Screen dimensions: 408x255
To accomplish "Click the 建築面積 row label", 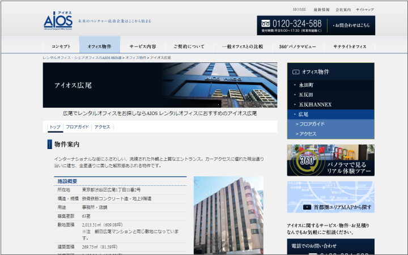I will click(x=66, y=246).
